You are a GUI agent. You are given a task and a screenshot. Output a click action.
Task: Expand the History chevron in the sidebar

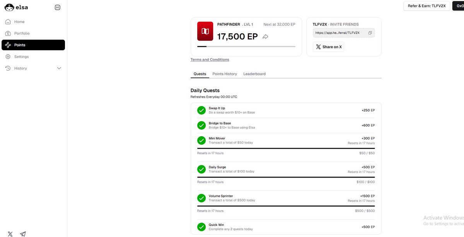59,68
